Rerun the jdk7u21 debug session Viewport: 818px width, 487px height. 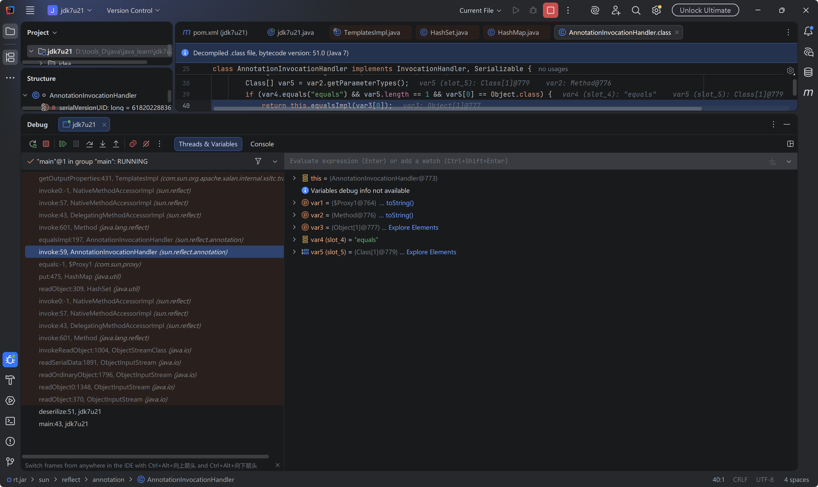(x=33, y=144)
